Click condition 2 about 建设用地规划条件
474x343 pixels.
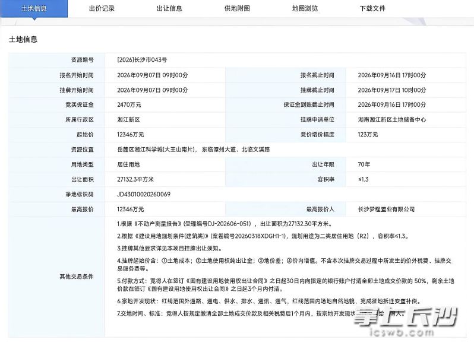[263, 236]
